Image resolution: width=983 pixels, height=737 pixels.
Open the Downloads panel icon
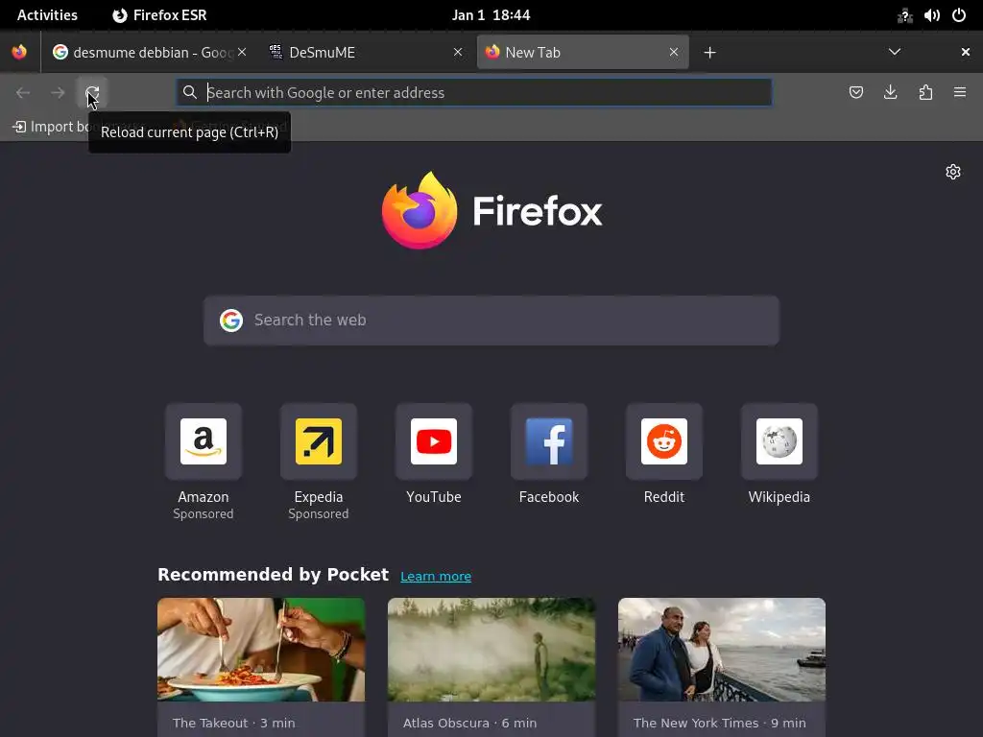(x=890, y=93)
